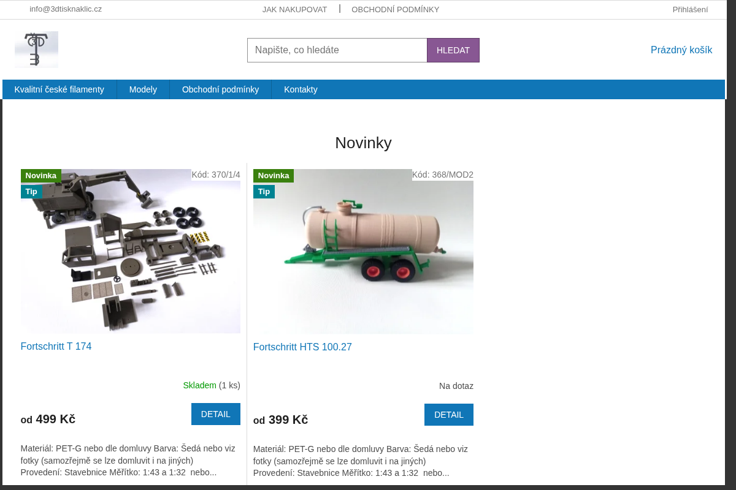736x490 pixels.
Task: Click DETAIL button for Fortschritt HTS 100.27
Action: click(x=449, y=415)
